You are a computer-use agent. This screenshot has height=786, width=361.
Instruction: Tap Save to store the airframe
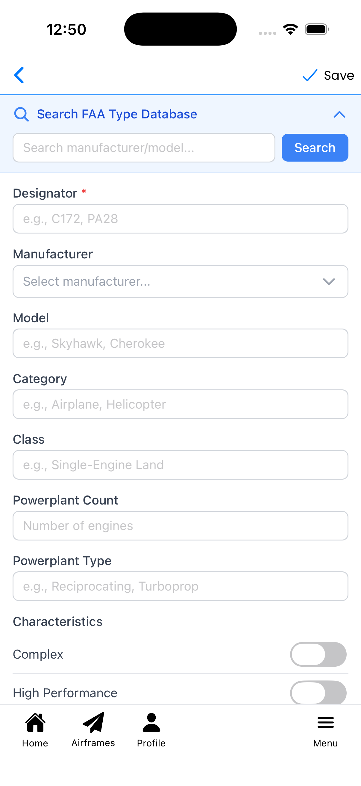338,75
